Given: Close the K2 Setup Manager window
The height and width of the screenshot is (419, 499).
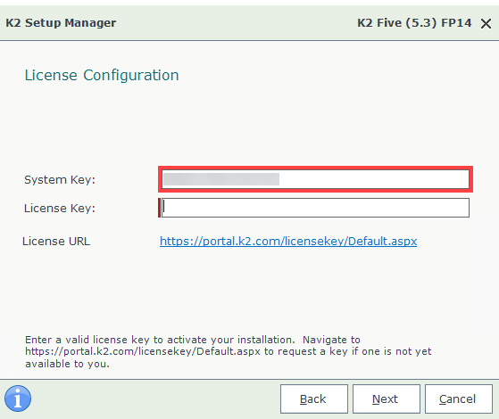Looking at the screenshot, I should coord(486,23).
